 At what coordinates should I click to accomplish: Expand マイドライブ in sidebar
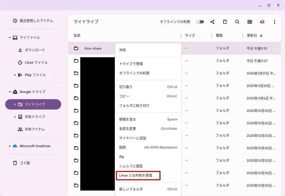click(15, 104)
